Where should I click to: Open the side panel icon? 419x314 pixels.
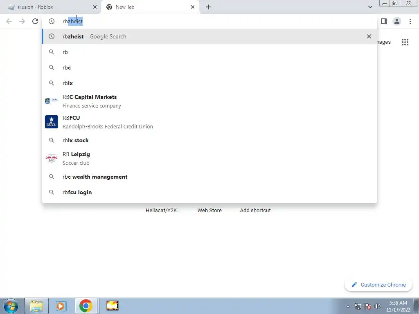(x=384, y=21)
